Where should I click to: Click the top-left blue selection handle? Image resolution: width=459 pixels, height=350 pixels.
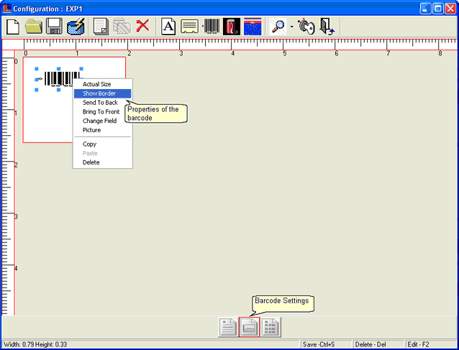(37, 69)
